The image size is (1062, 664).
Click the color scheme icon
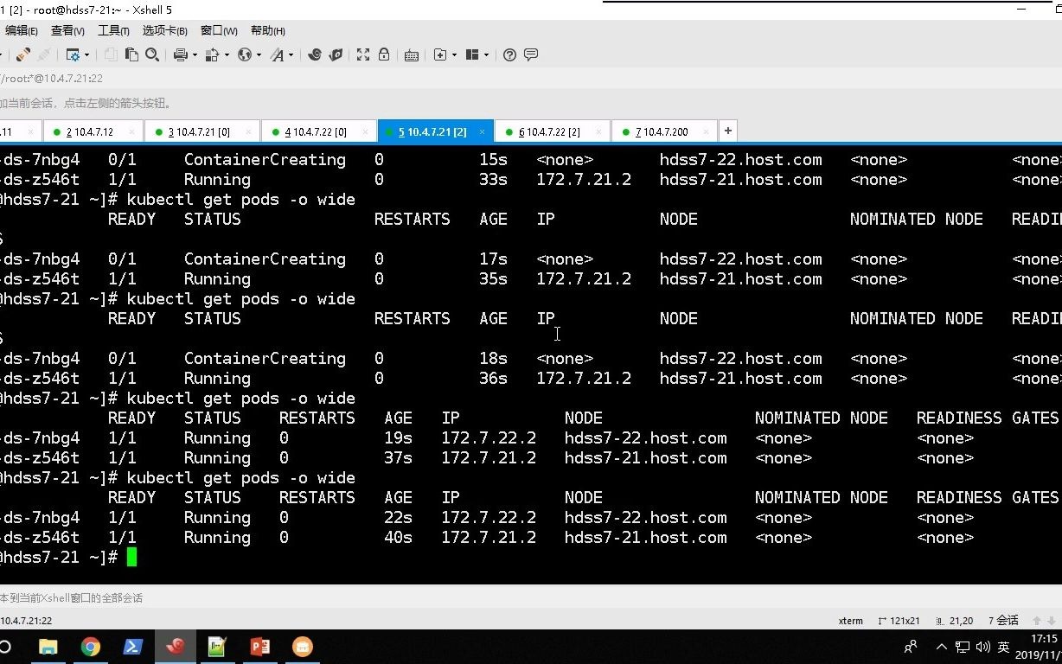213,54
